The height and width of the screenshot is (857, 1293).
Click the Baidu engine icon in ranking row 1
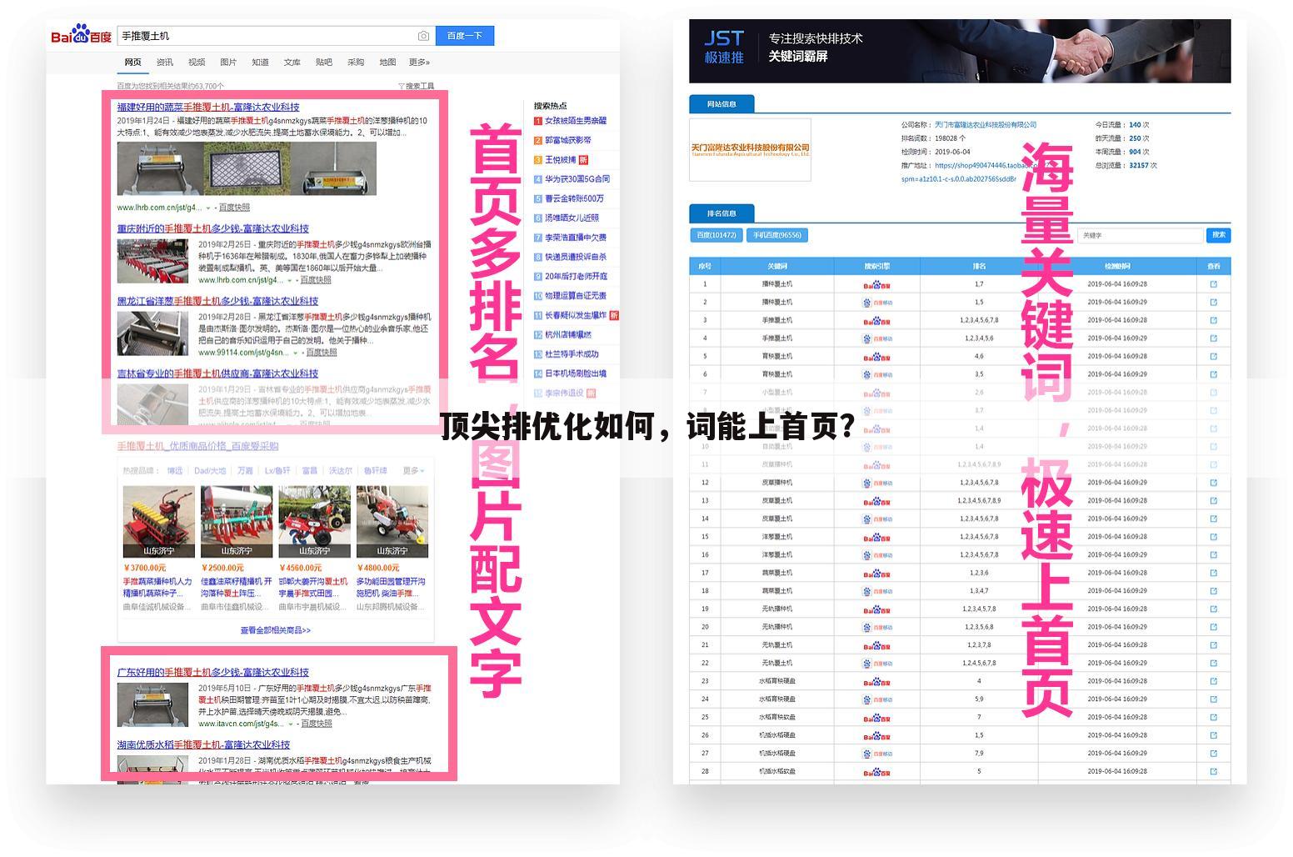click(876, 283)
